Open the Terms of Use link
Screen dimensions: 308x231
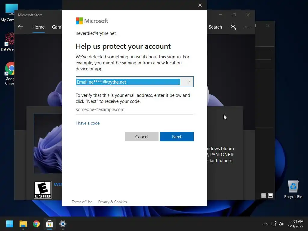(x=82, y=202)
